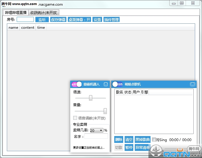The image size is (202, 158).
Task: Click the 暂停 pause button
Action: (129, 147)
